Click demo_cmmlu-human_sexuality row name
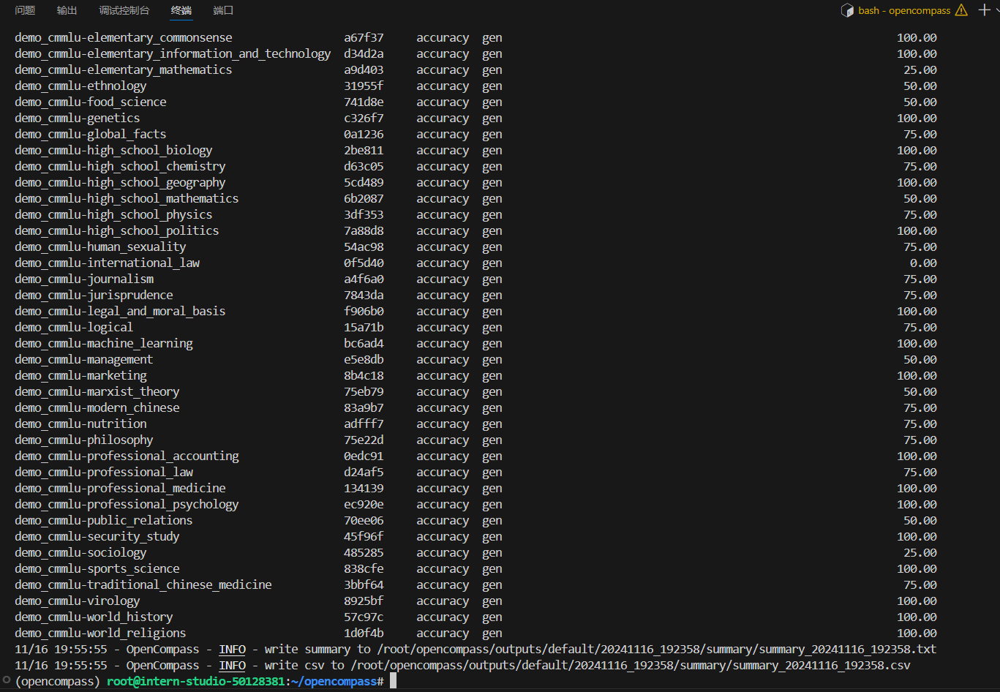Image resolution: width=1000 pixels, height=692 pixels. [x=100, y=247]
